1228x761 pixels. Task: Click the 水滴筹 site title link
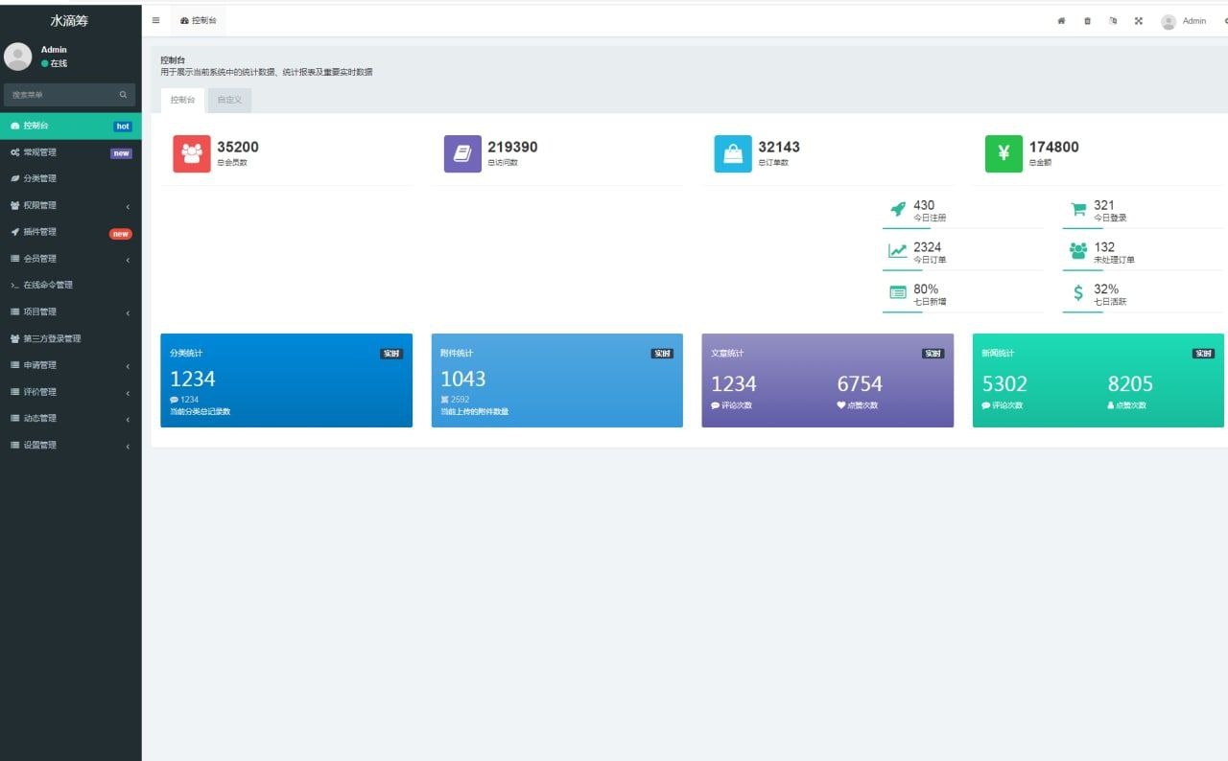70,20
